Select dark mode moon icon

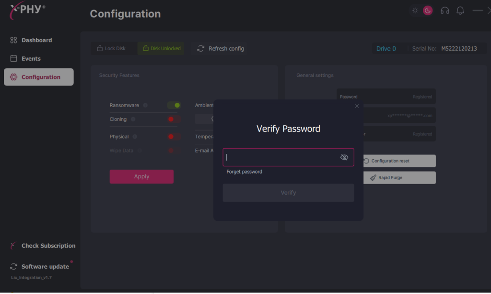(x=428, y=11)
